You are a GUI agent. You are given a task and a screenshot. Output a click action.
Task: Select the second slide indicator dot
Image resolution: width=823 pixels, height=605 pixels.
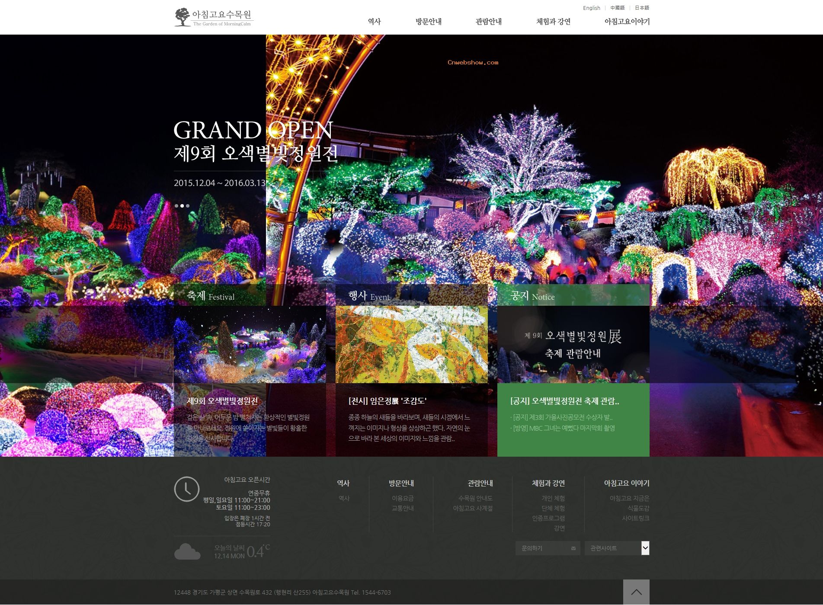(x=182, y=206)
